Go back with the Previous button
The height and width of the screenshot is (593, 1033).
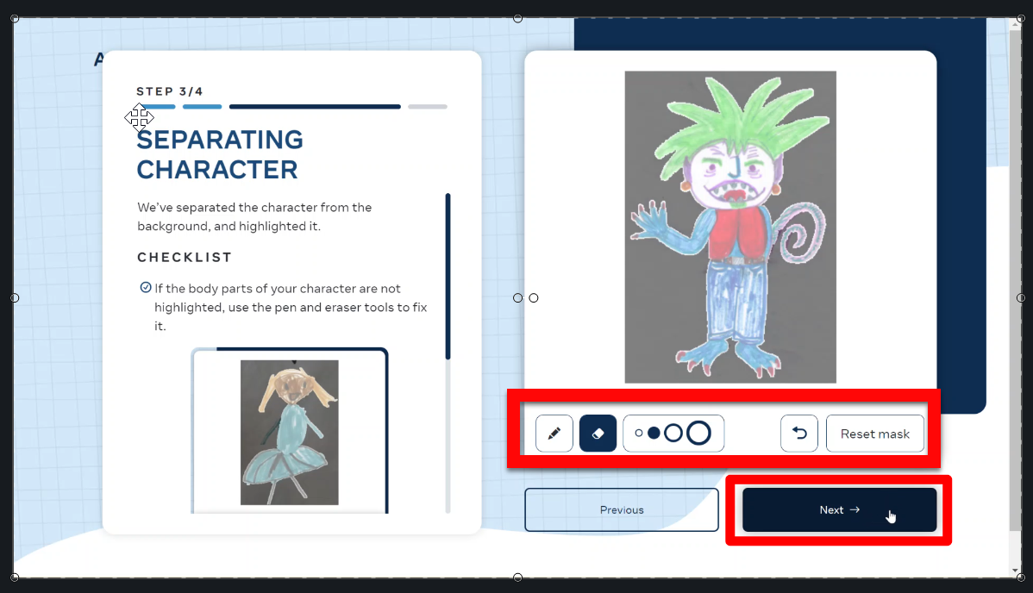(621, 510)
